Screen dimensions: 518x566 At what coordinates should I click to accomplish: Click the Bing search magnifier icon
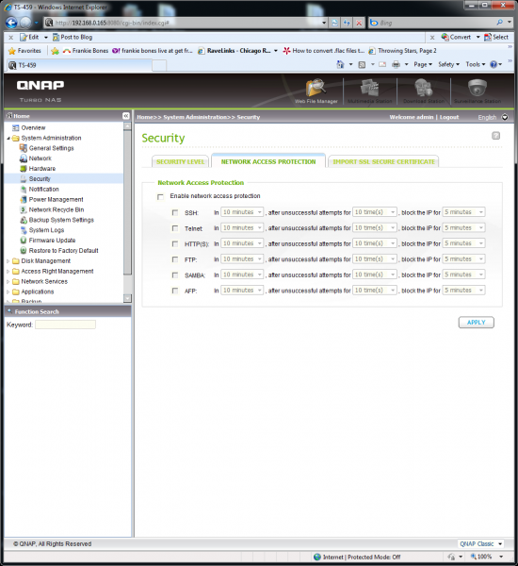(x=499, y=23)
